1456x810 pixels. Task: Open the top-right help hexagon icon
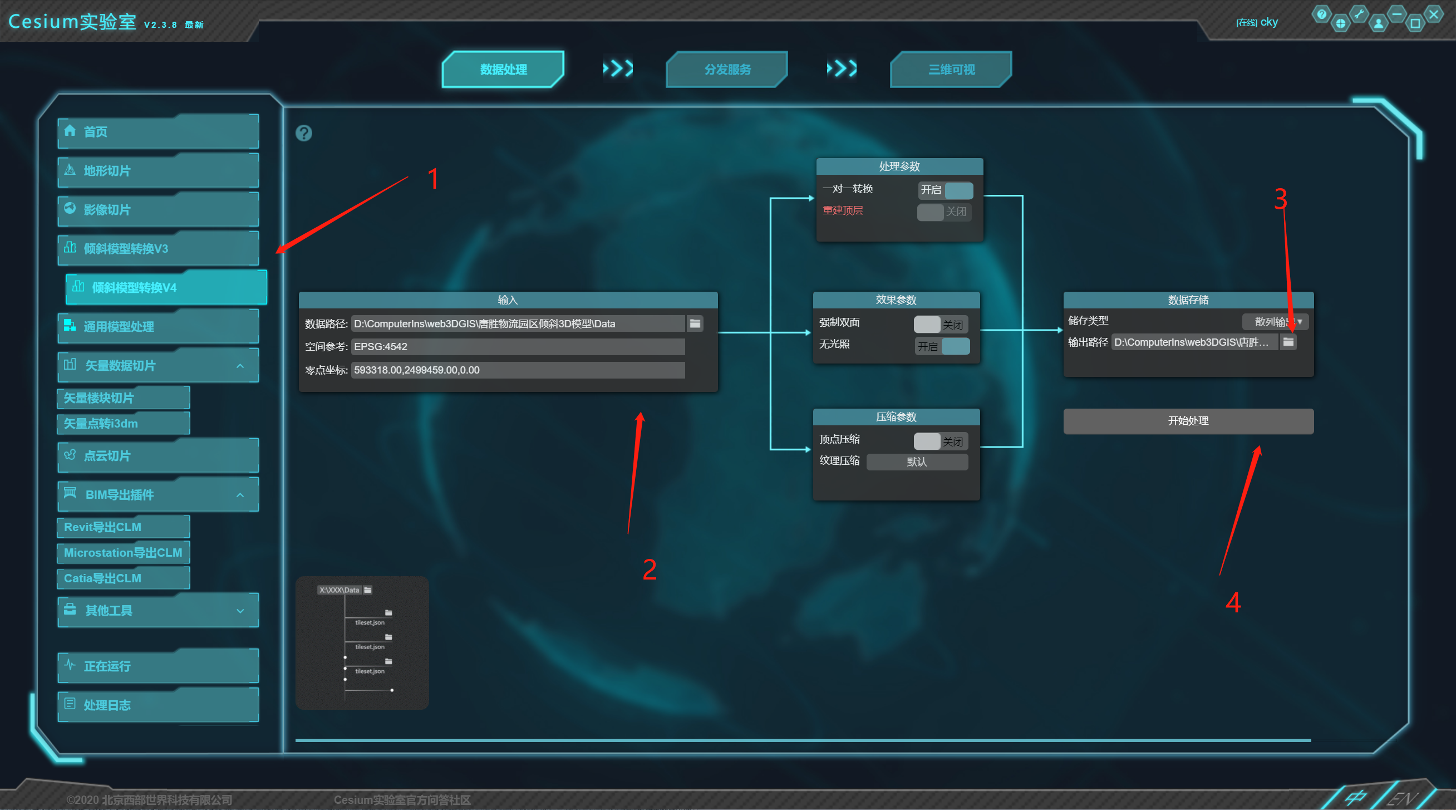tap(1321, 13)
